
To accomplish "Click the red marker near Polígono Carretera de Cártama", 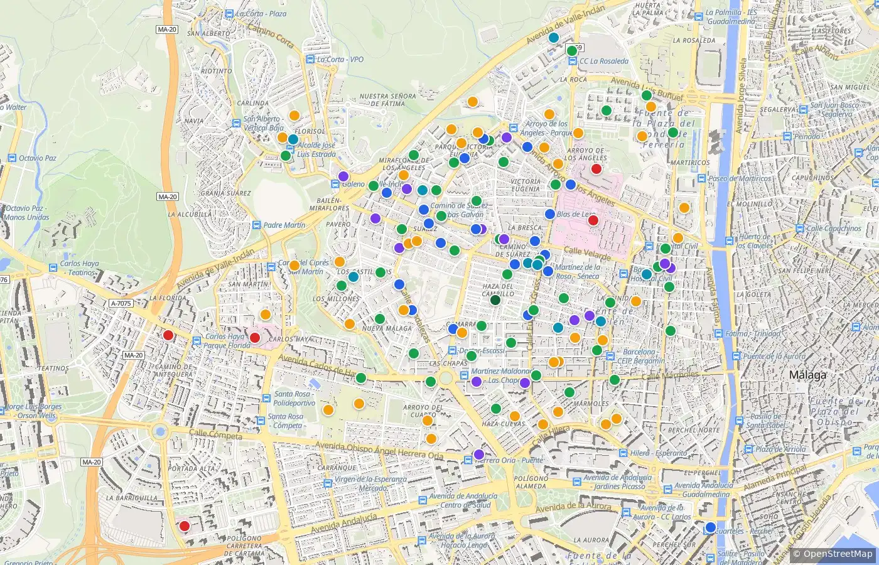I will pos(185,526).
